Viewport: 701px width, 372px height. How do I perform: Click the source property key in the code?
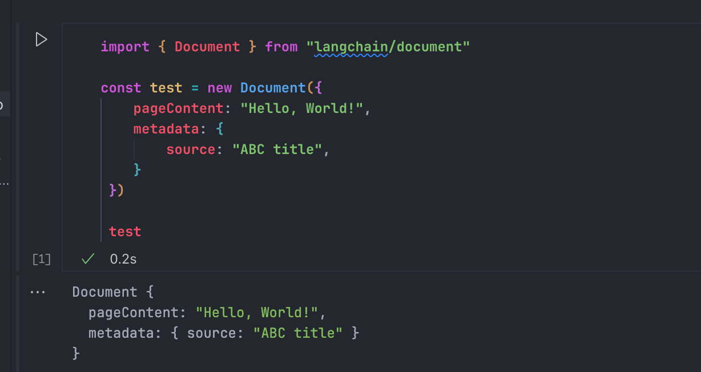pyautogui.click(x=191, y=149)
